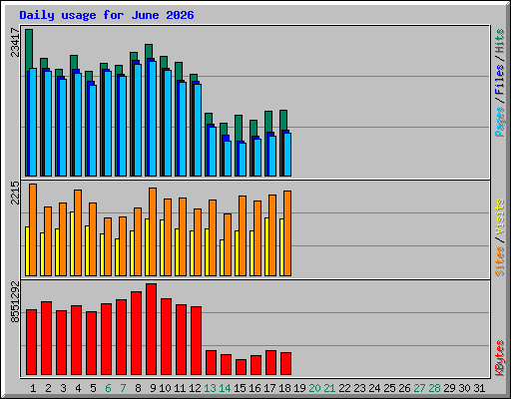Select day 29 on the date axis
511x399 pixels.
click(449, 388)
